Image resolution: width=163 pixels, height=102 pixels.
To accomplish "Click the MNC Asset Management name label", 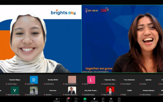I will pos(95,72).
